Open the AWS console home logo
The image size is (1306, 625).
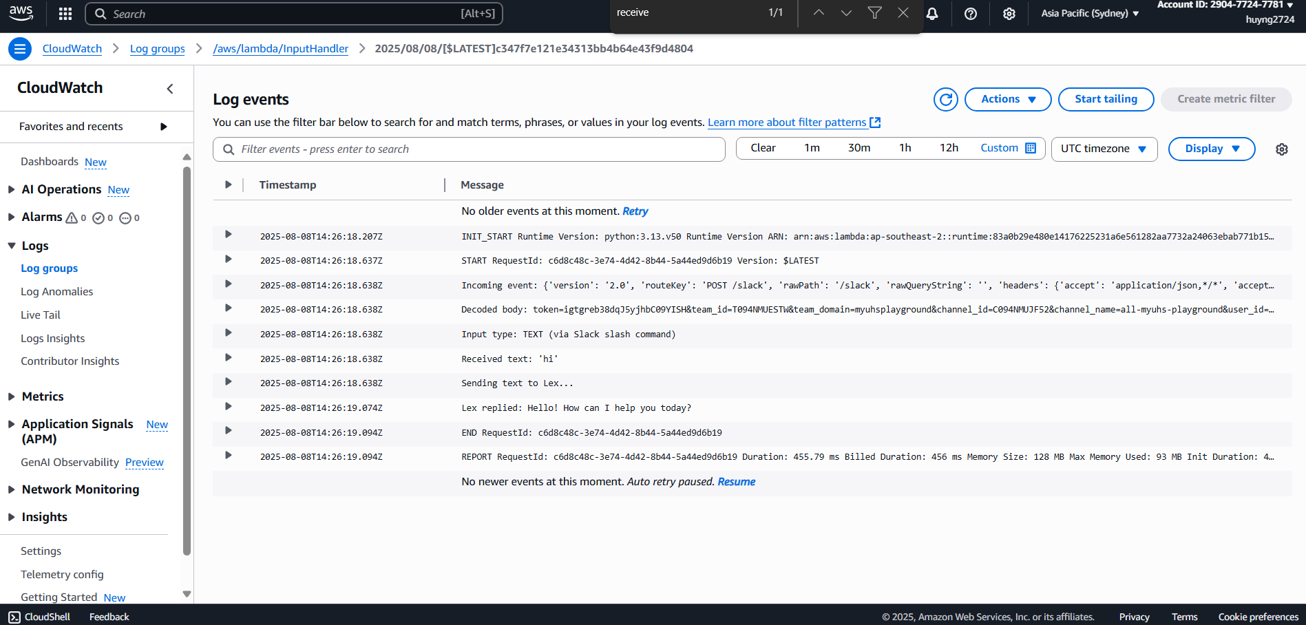[21, 12]
